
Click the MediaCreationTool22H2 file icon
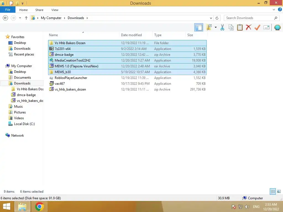point(51,60)
